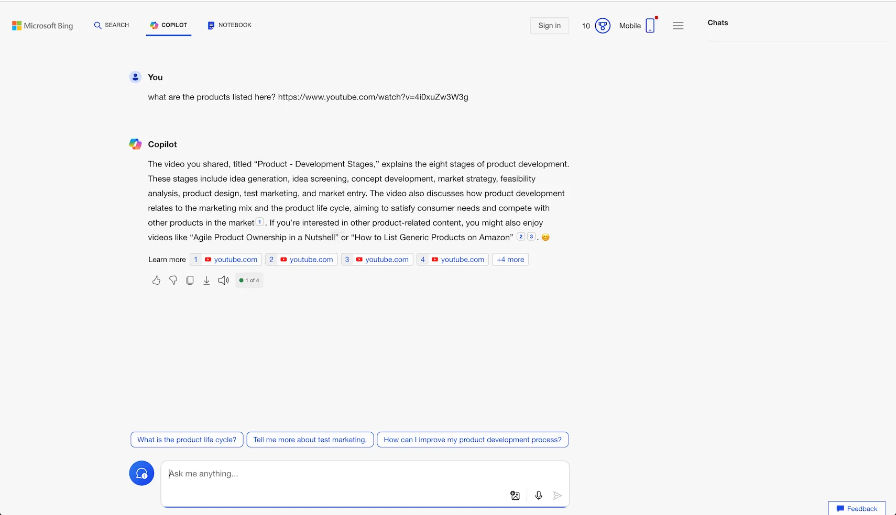This screenshot has width=896, height=515.
Task: Switch to the Notebook tab
Action: [230, 25]
